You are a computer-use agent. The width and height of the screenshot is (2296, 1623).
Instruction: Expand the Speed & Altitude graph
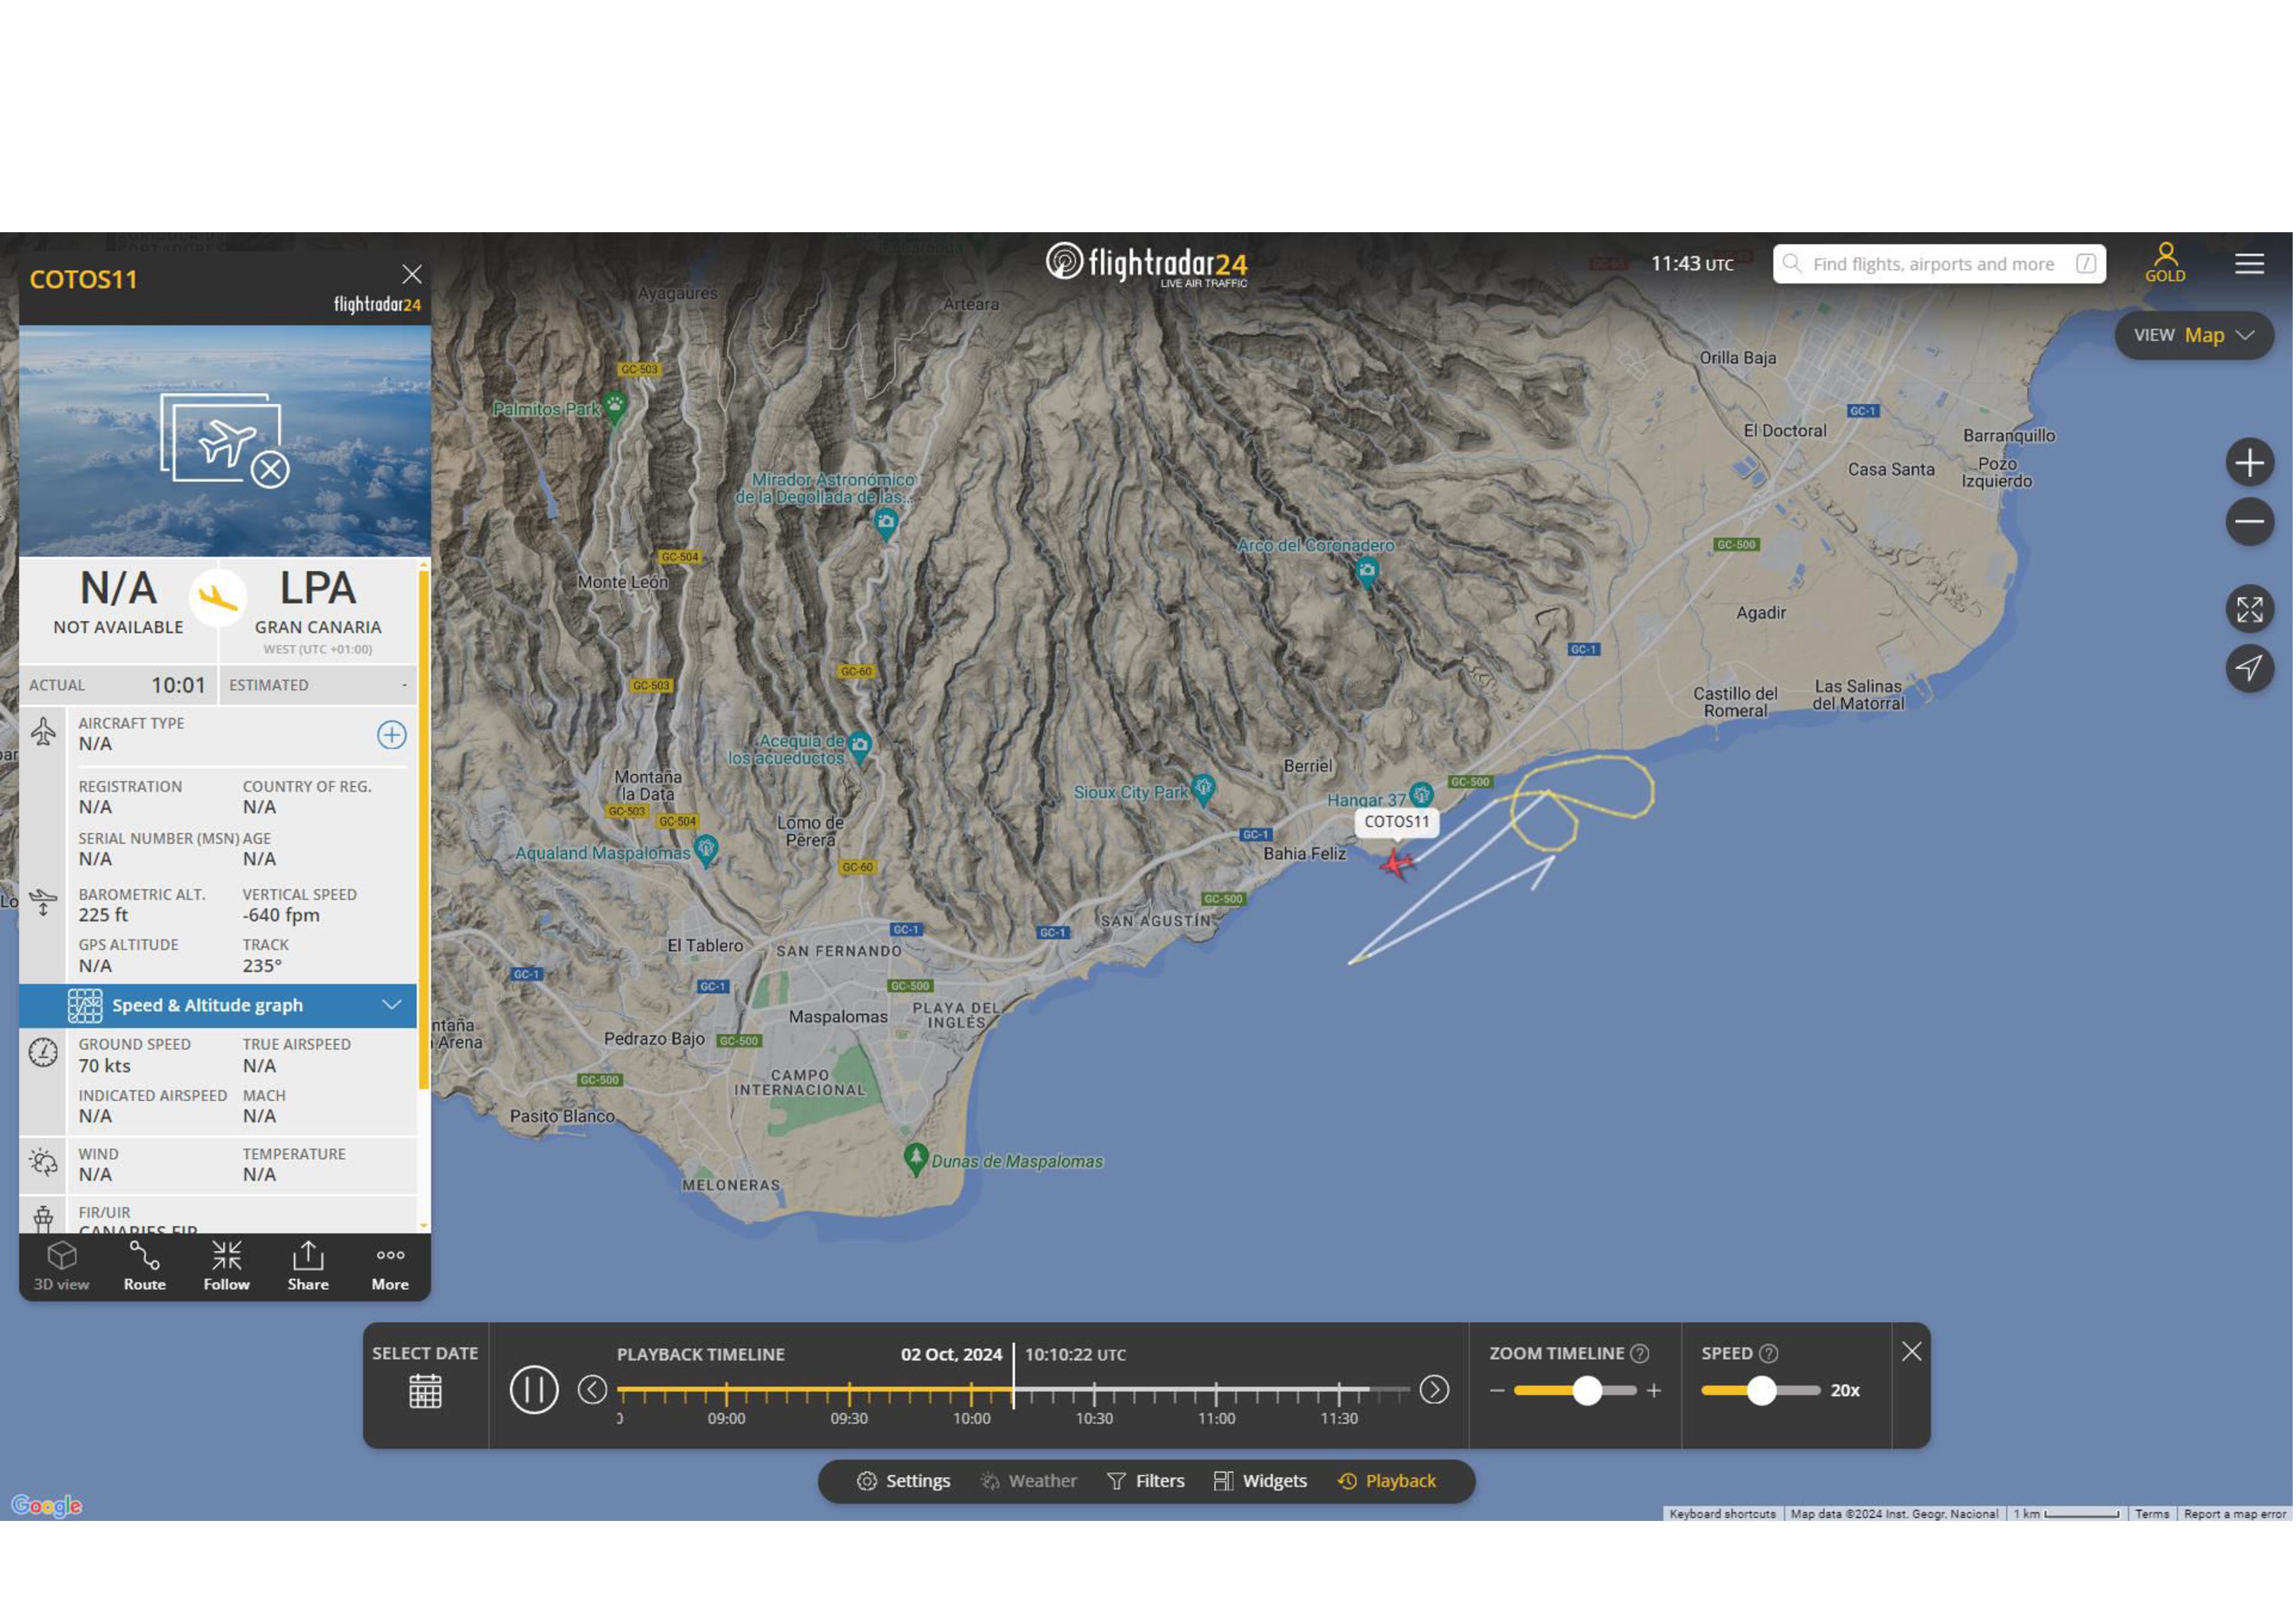218,1005
